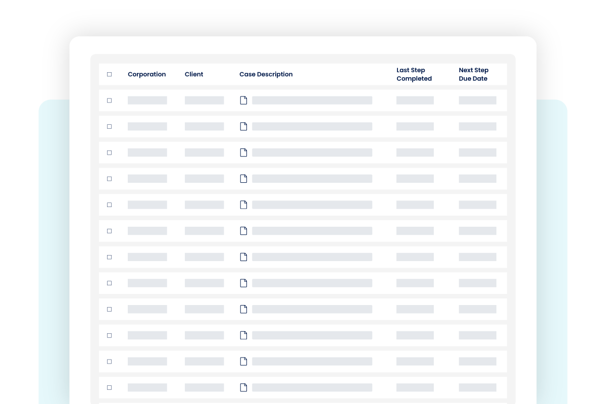Screen dimensions: 606x404
Task: Click the twelfth row's document icon
Action: coord(243,387)
